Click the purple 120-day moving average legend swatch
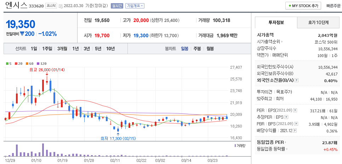The height and width of the screenshot is (164, 342). tap(38, 64)
